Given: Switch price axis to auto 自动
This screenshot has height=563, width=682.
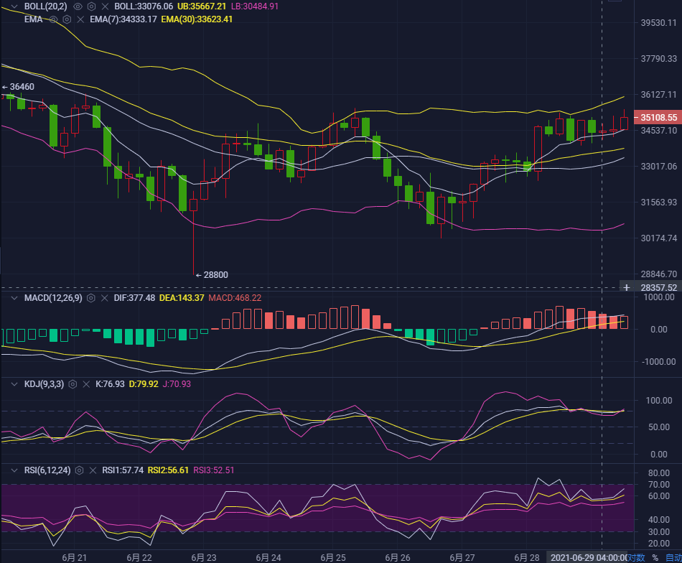Looking at the screenshot, I should pyautogui.click(x=673, y=557).
